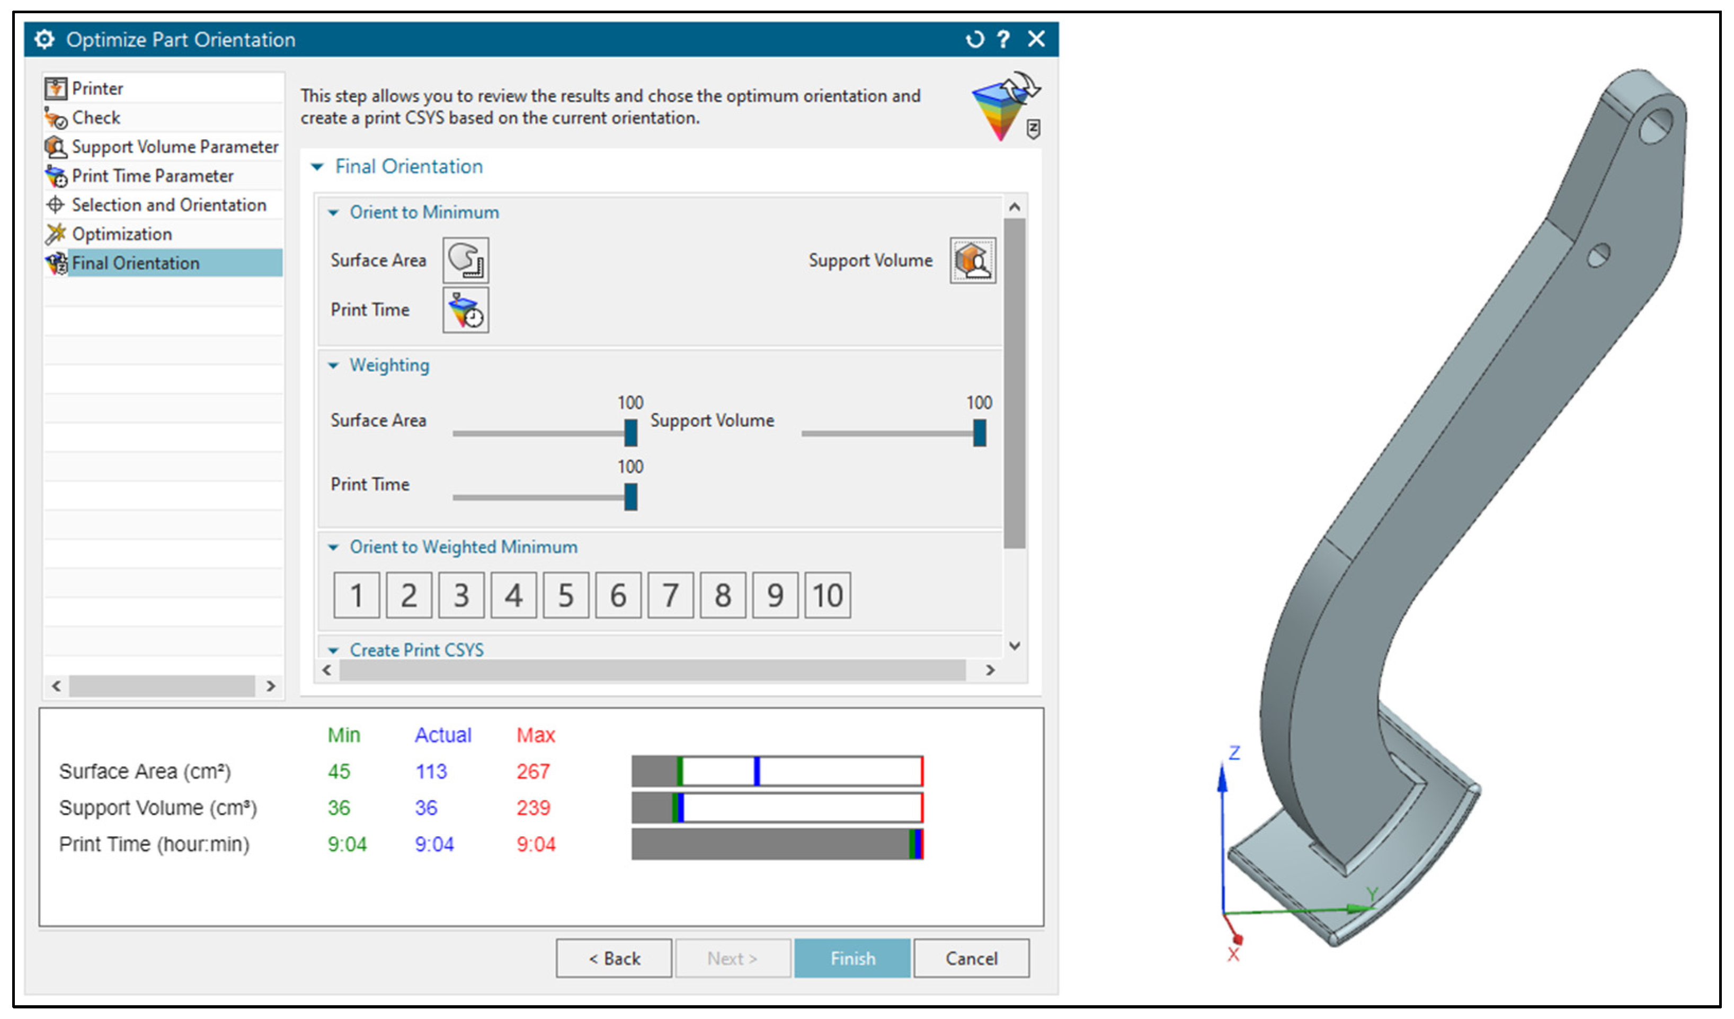
Task: Collapse the Weighting group
Action: 334,365
